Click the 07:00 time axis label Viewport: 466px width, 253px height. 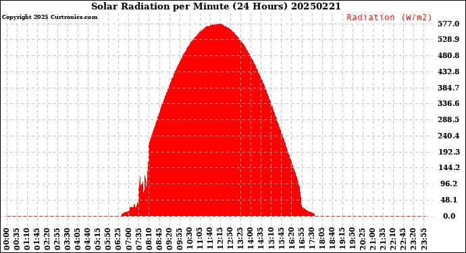tap(128, 240)
